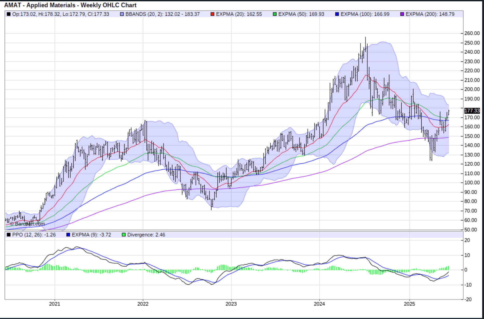Click the green Divergence legend swatch
This screenshot has width=484, height=319.
pyautogui.click(x=124, y=235)
